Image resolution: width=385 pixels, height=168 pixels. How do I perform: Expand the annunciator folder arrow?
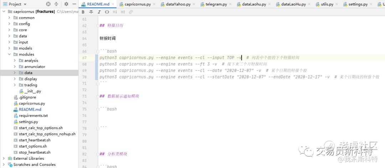15,67
